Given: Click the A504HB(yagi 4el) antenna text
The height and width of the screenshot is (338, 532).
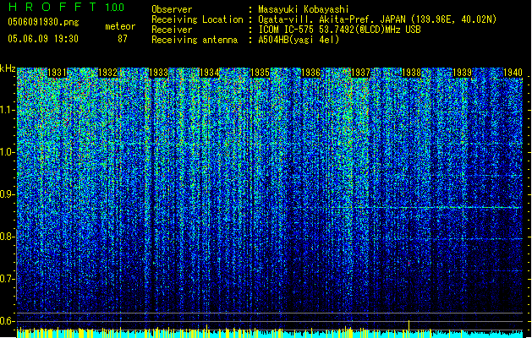Looking at the screenshot, I should pos(299,40).
